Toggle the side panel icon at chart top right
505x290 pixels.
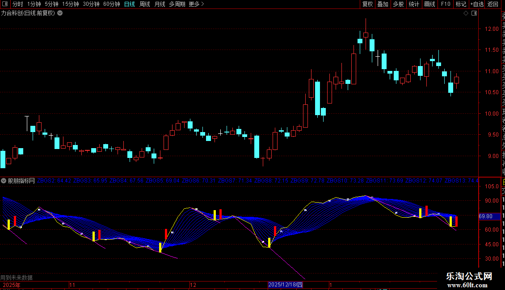click(474, 13)
